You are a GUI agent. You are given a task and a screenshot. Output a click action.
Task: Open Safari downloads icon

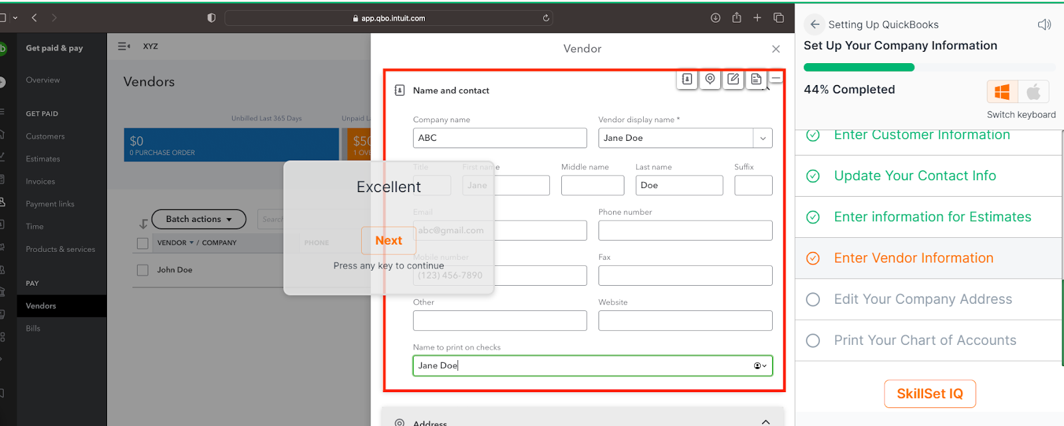(x=716, y=18)
